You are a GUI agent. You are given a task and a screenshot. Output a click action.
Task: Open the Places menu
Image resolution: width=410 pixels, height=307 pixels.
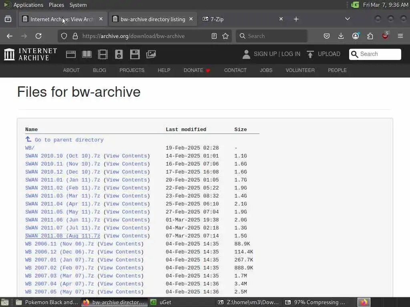[x=56, y=5]
